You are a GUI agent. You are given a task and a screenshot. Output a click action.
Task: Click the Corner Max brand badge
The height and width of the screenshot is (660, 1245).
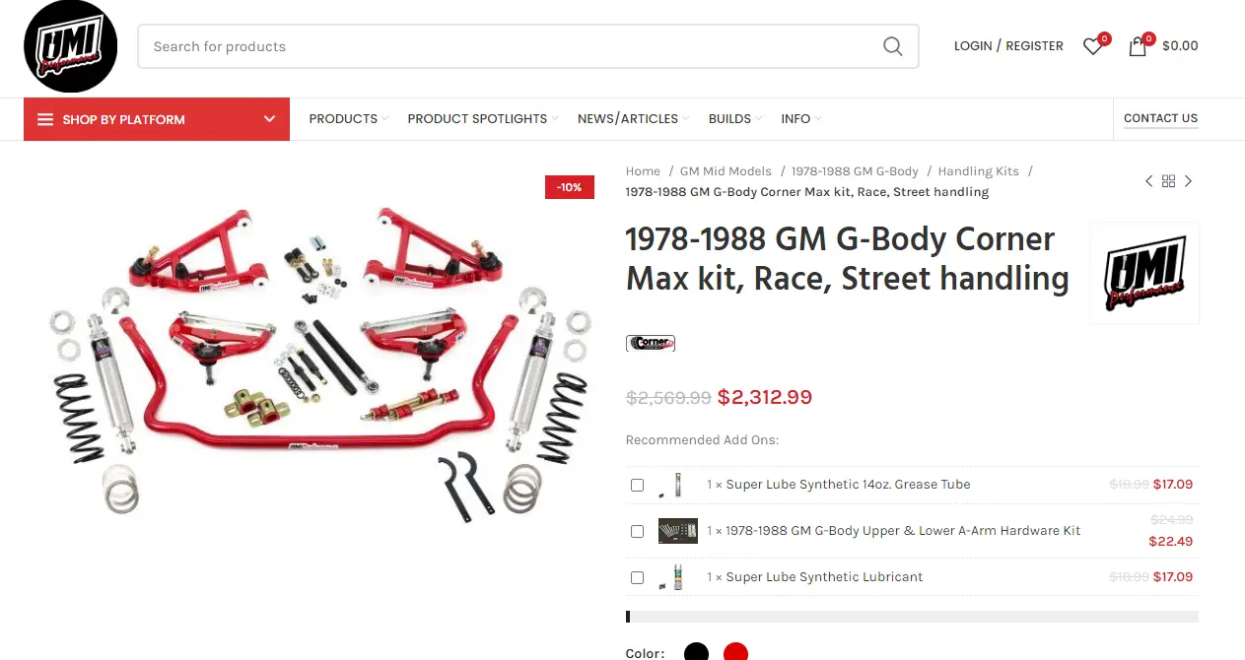(x=651, y=343)
